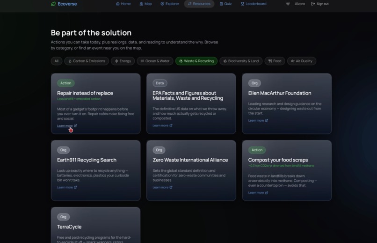Click the Org badge on Earth911 card
Image resolution: width=377 pixels, height=243 pixels.
pyautogui.click(x=63, y=150)
